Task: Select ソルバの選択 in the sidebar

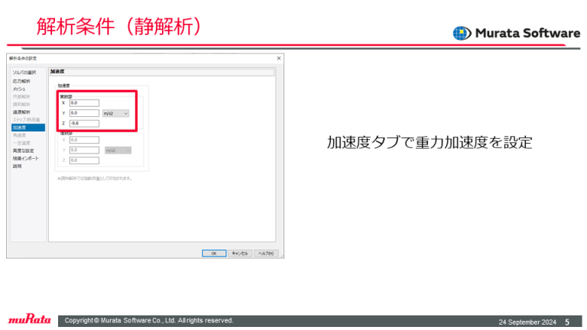Action: coord(24,72)
